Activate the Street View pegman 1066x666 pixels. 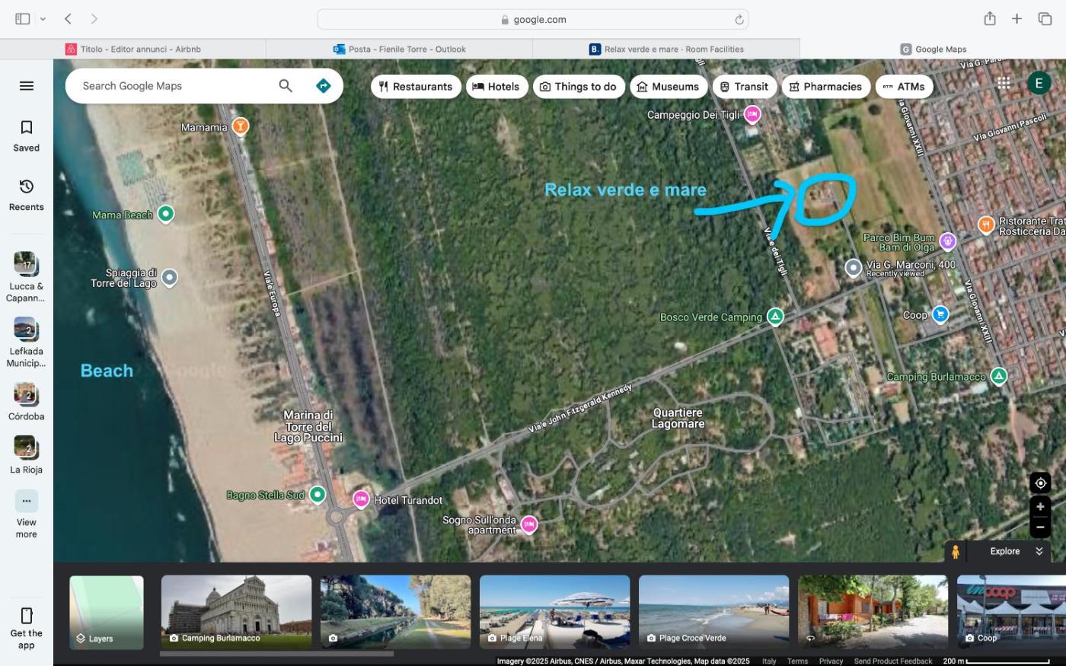pos(955,551)
